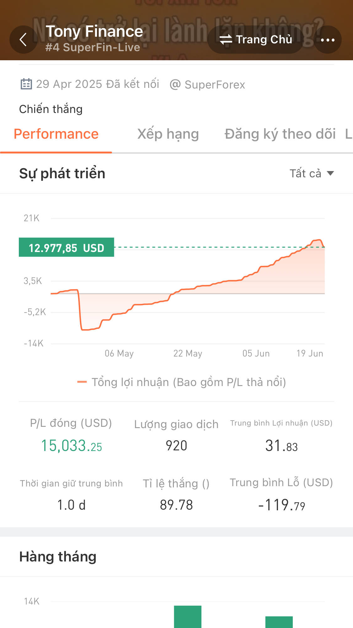Tap the 22 May date on chart axis
The image size is (353, 628).
[x=188, y=353]
